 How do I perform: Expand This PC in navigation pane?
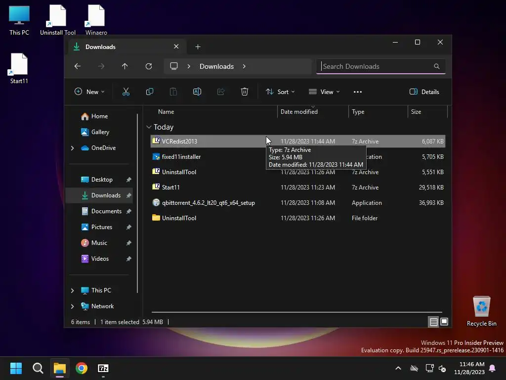[72, 290]
